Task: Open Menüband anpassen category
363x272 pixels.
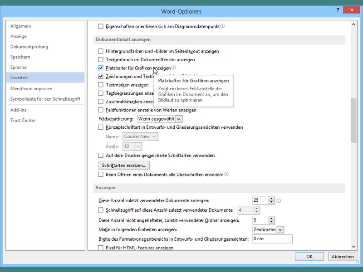Action: [x=45, y=88]
